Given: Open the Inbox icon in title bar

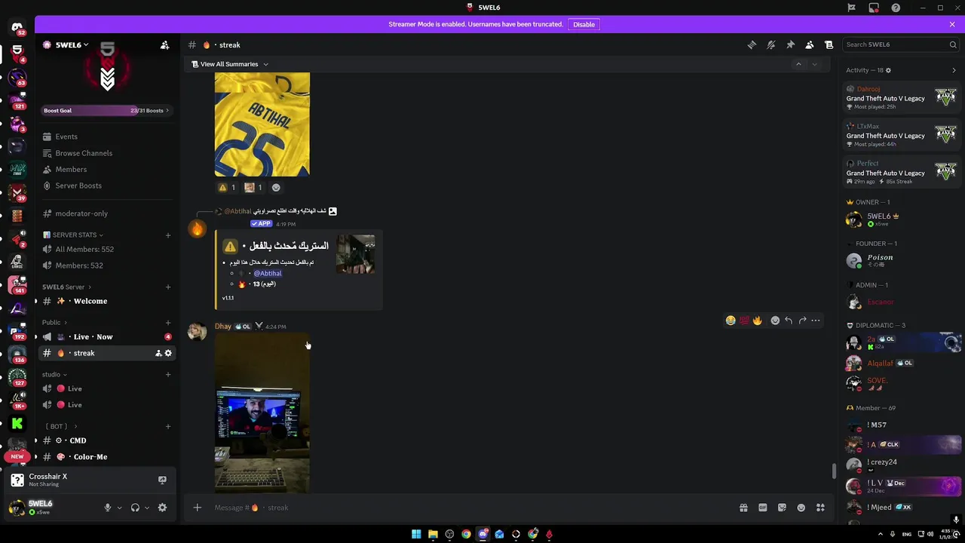Looking at the screenshot, I should tap(874, 8).
